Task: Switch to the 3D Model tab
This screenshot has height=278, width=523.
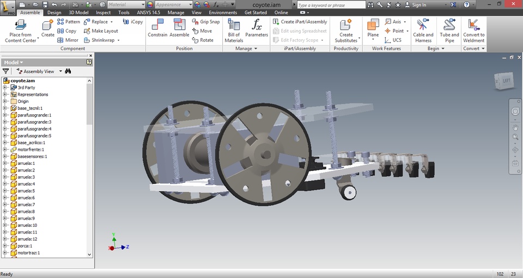Action: [78, 13]
